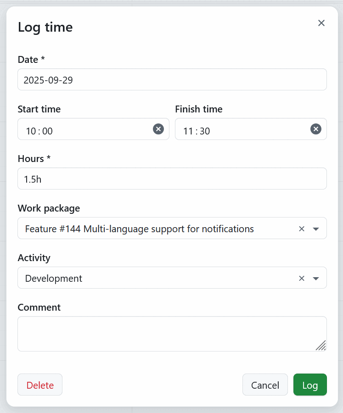Click the Log button to save entry
Viewport: 343px width, 413px height.
click(x=310, y=385)
